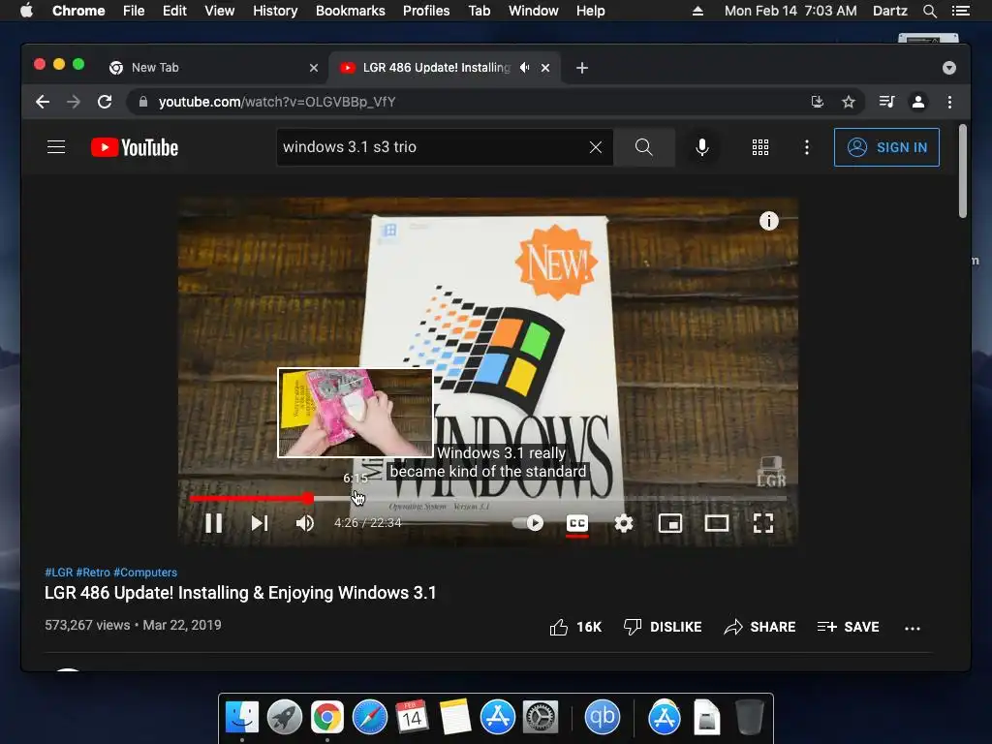Viewport: 992px width, 744px height.
Task: Activate miniplayer mode
Action: pyautogui.click(x=670, y=523)
